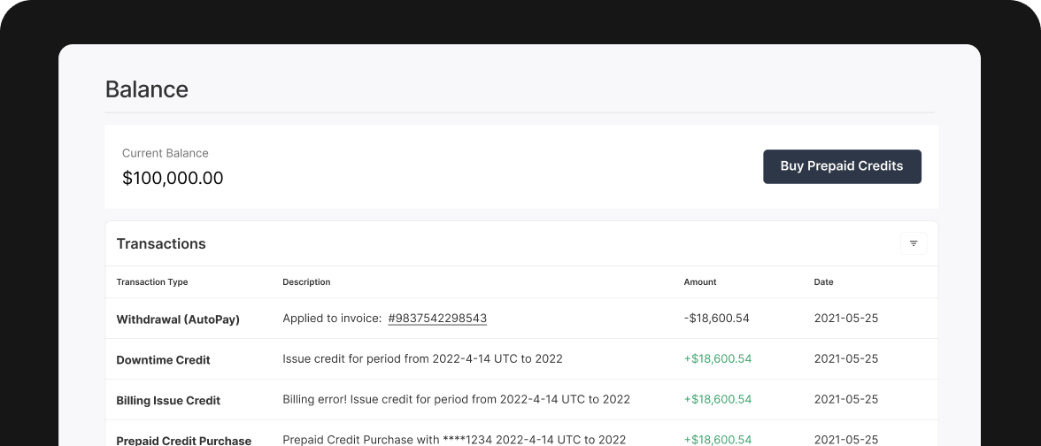This screenshot has width=1041, height=446.
Task: Click the Prepaid Credit Purchase row label
Action: 184,441
